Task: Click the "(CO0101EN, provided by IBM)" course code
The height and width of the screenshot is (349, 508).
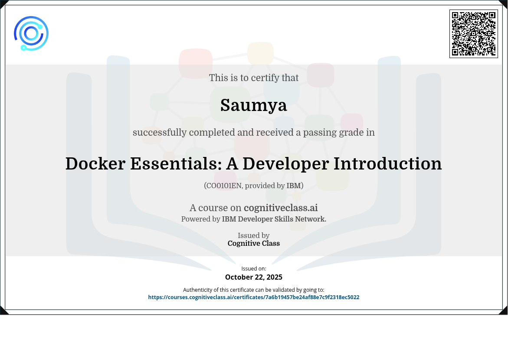Action: [254, 186]
